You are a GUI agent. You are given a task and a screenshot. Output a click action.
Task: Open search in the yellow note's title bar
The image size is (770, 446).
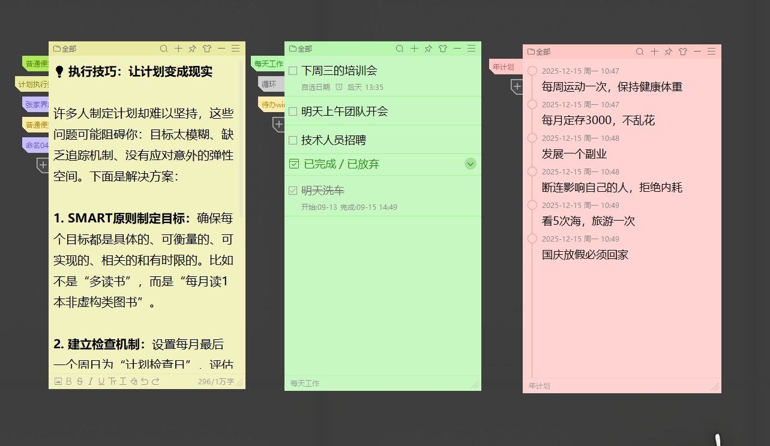163,49
